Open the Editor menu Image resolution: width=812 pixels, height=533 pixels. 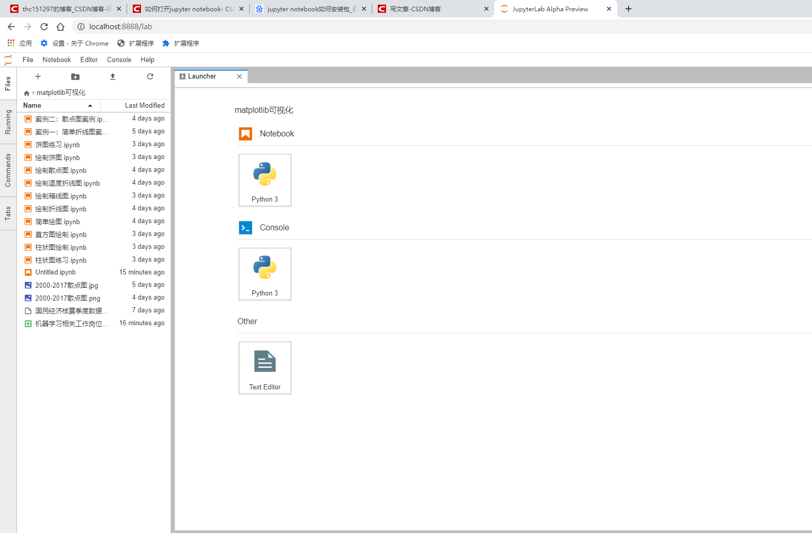89,60
